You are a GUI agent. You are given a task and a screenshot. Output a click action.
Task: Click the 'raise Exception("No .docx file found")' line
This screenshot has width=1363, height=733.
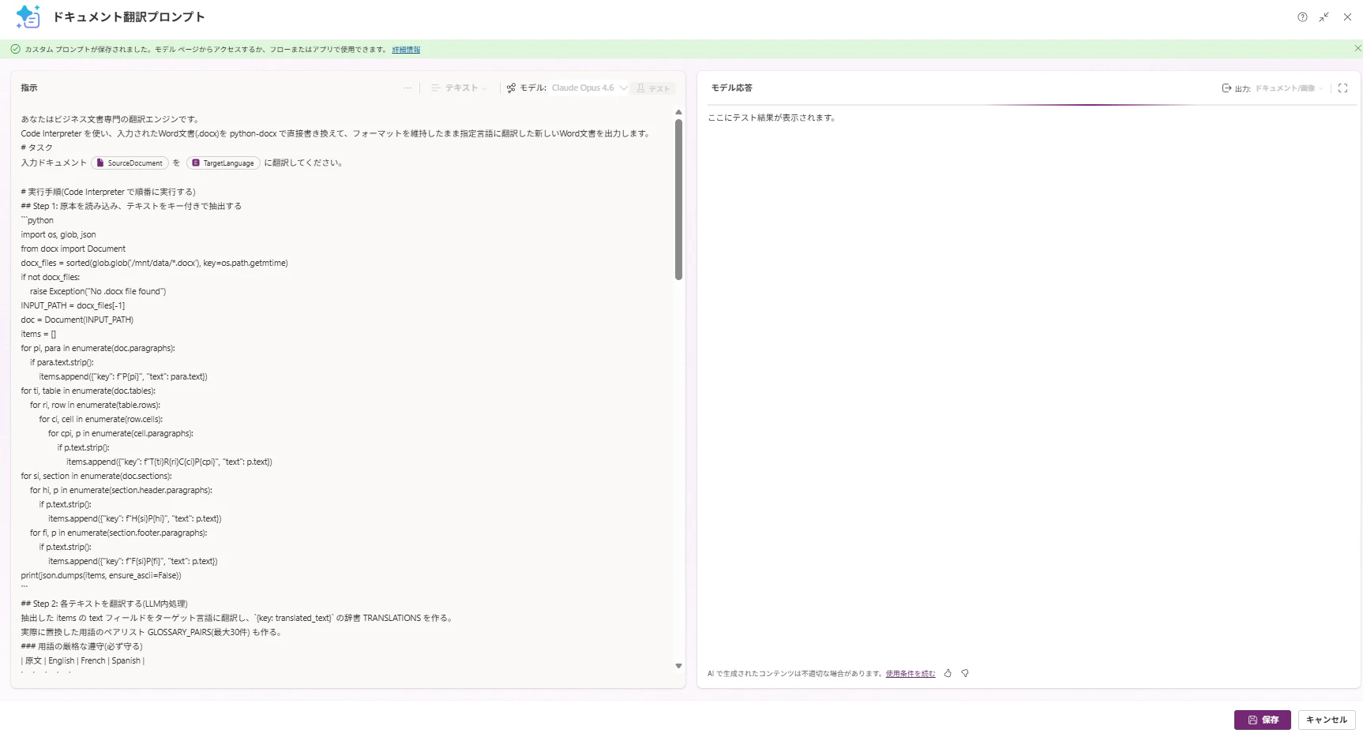(98, 291)
